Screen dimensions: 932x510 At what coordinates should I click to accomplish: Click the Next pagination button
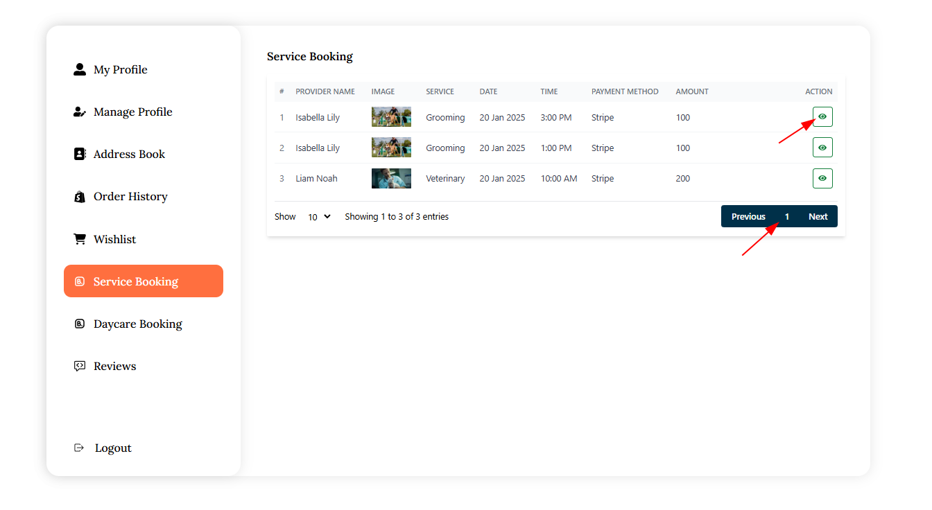click(818, 217)
